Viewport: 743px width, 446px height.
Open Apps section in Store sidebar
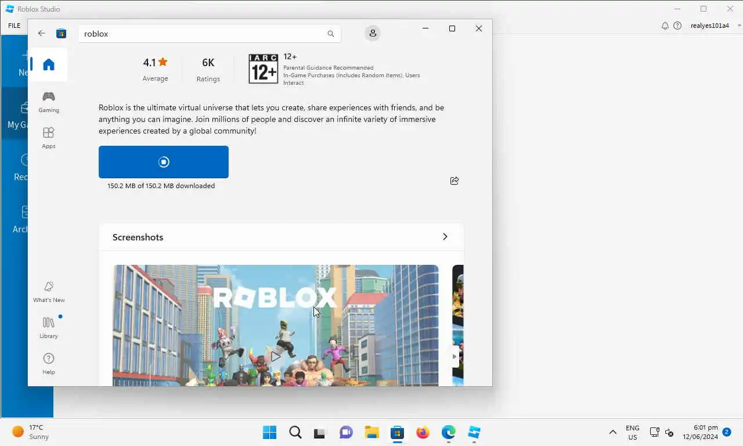[x=49, y=138]
